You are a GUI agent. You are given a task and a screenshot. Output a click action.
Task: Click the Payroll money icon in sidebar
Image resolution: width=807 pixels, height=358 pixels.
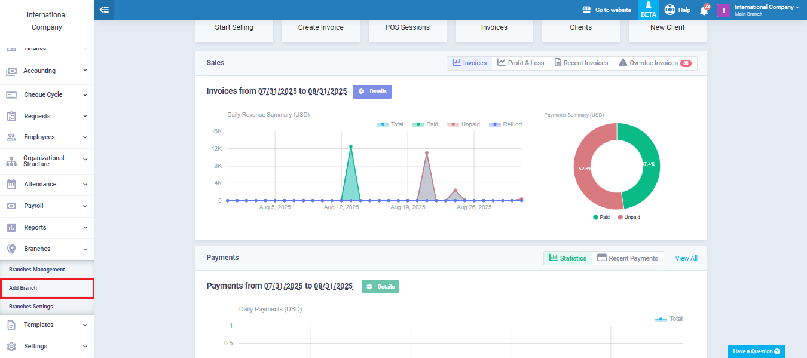click(11, 206)
